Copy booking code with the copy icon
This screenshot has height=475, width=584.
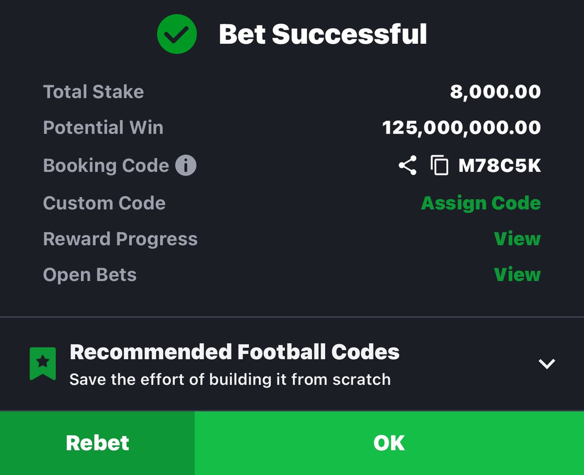[439, 166]
